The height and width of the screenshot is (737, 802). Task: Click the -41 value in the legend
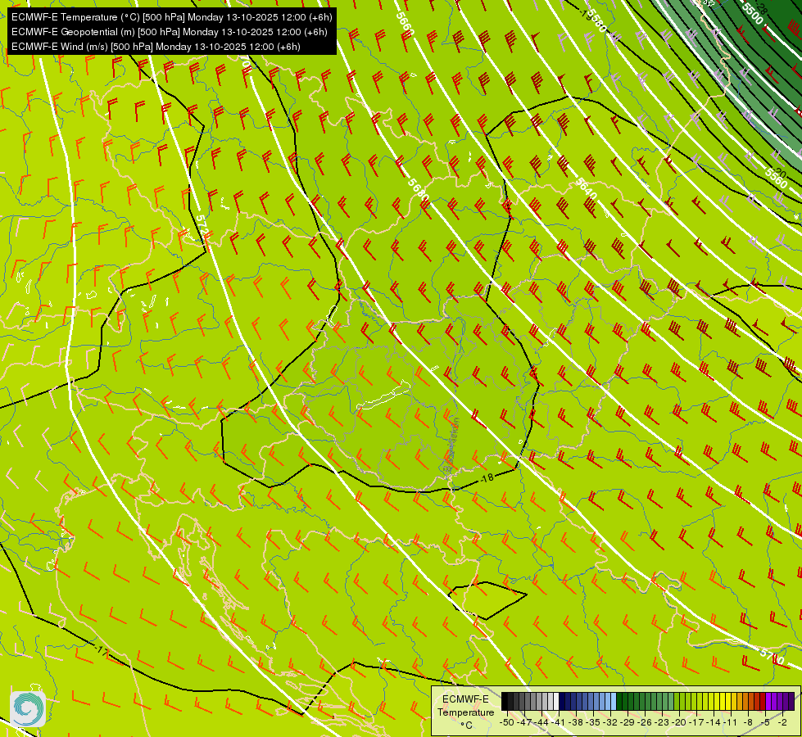tap(558, 722)
